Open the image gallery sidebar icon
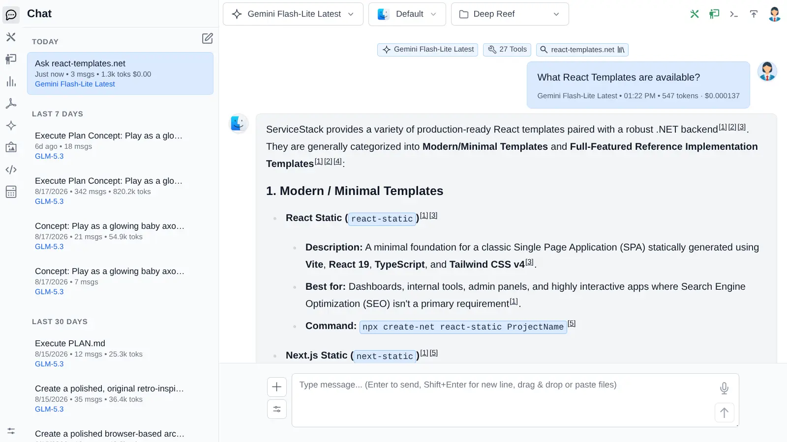 (11, 147)
